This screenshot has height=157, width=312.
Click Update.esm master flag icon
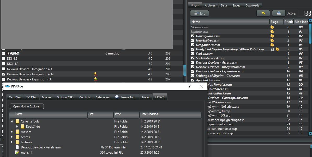click(272, 31)
